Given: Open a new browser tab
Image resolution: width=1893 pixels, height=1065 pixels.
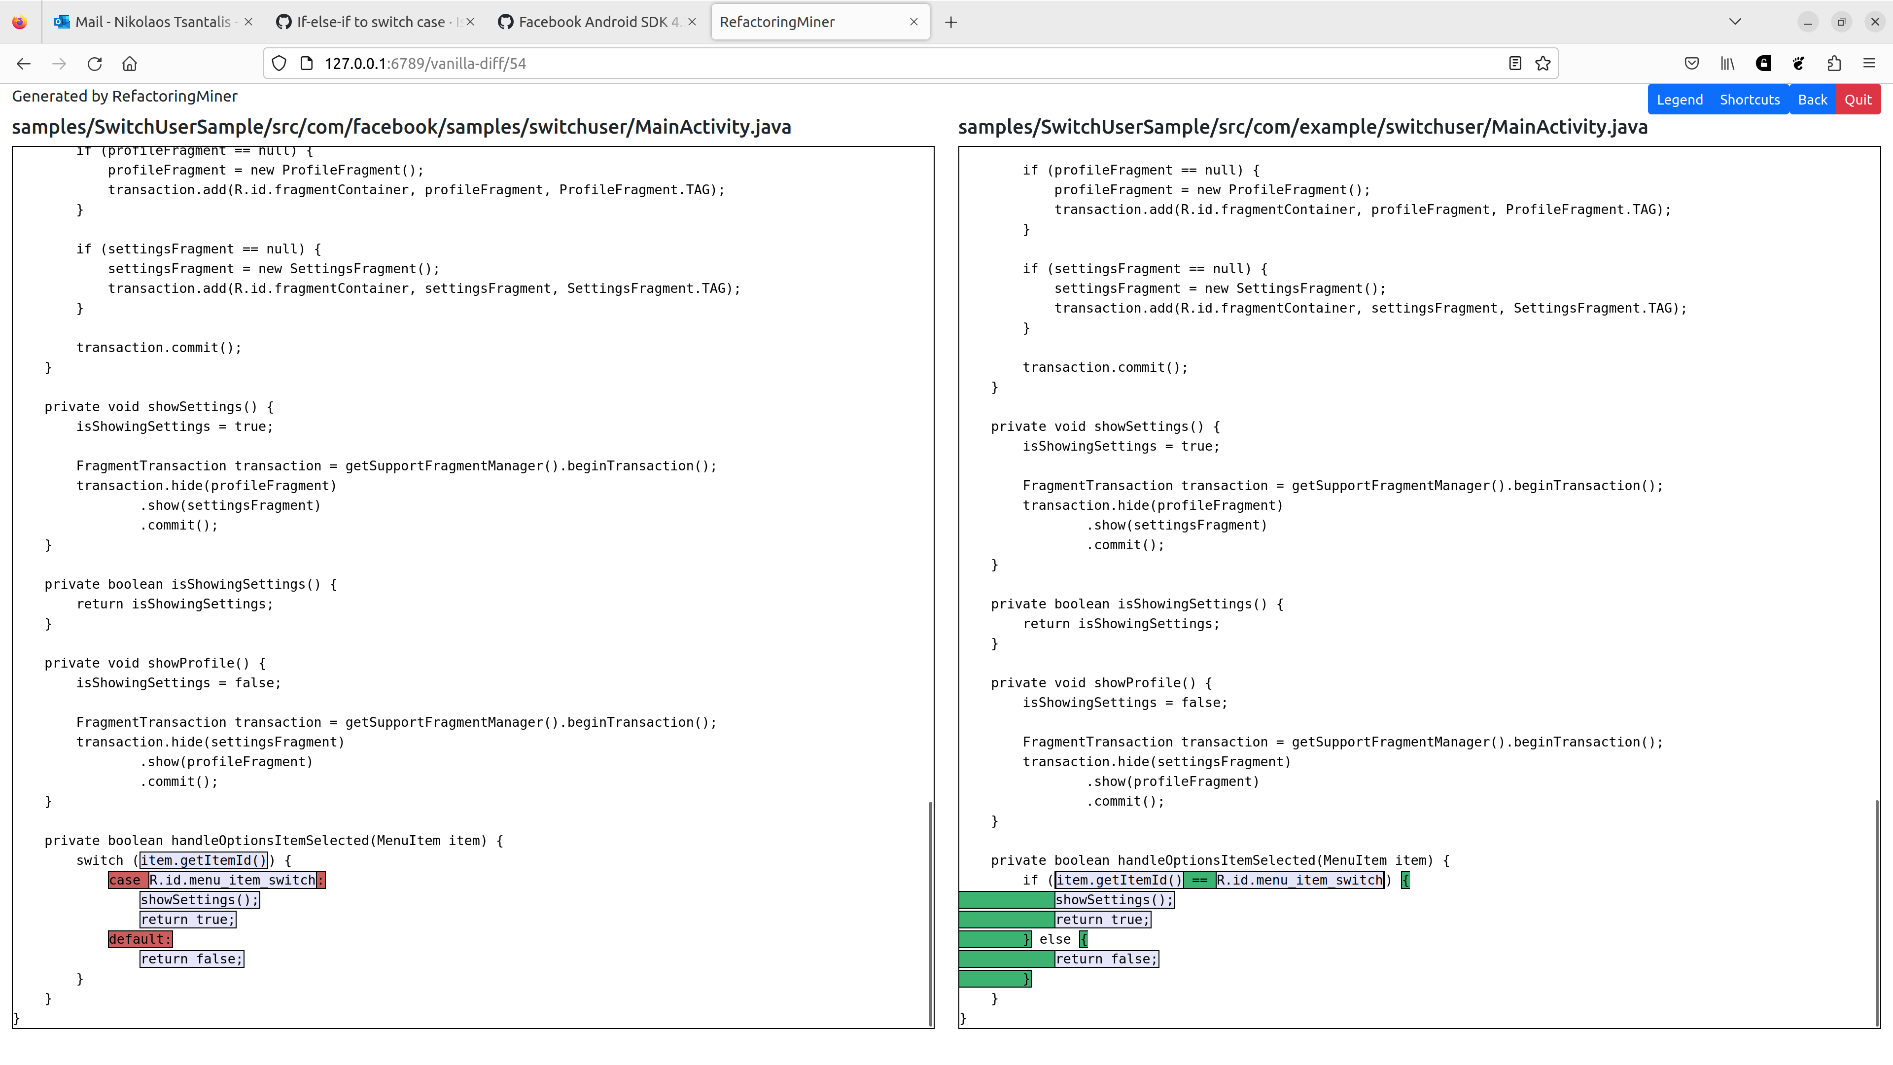Looking at the screenshot, I should 951,21.
